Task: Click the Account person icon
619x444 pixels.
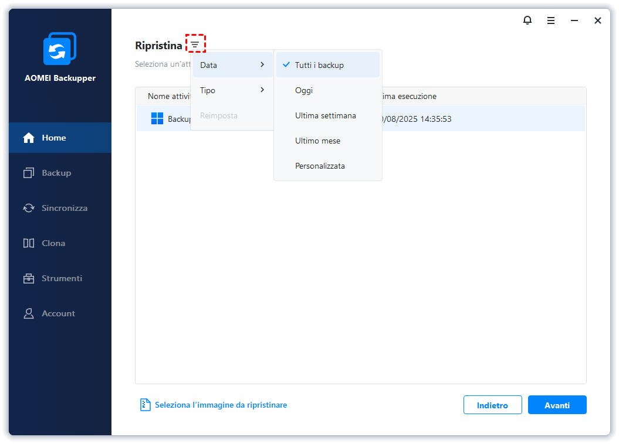Action: tap(28, 313)
